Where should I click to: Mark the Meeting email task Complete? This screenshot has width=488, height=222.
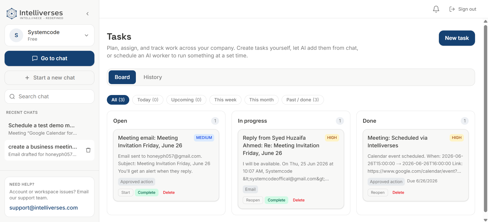tap(147, 193)
